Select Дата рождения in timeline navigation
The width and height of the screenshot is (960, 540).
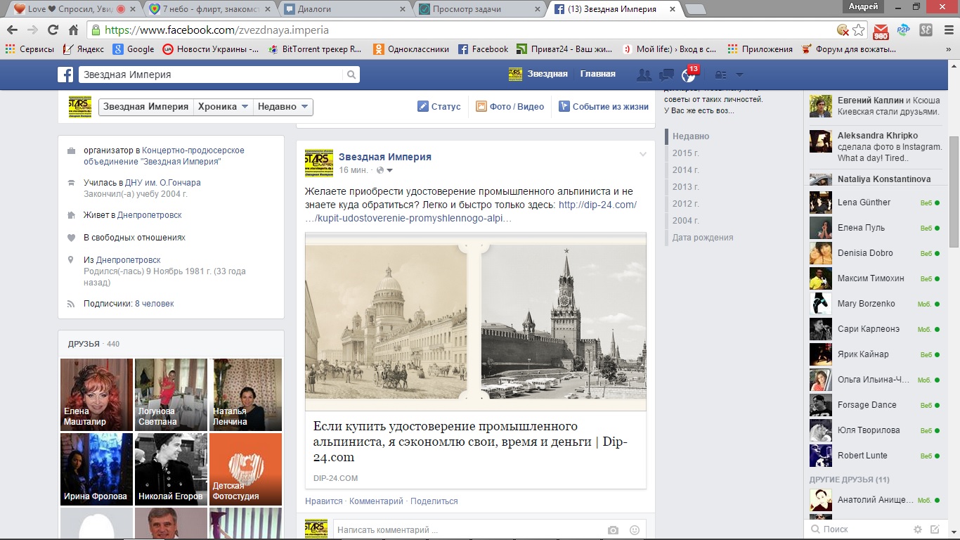coord(703,238)
